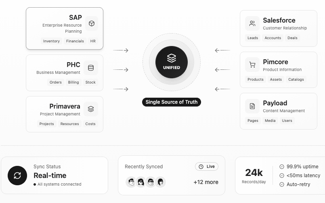Select the Inventory tag under SAP
The width and height of the screenshot is (325, 203).
[51, 41]
